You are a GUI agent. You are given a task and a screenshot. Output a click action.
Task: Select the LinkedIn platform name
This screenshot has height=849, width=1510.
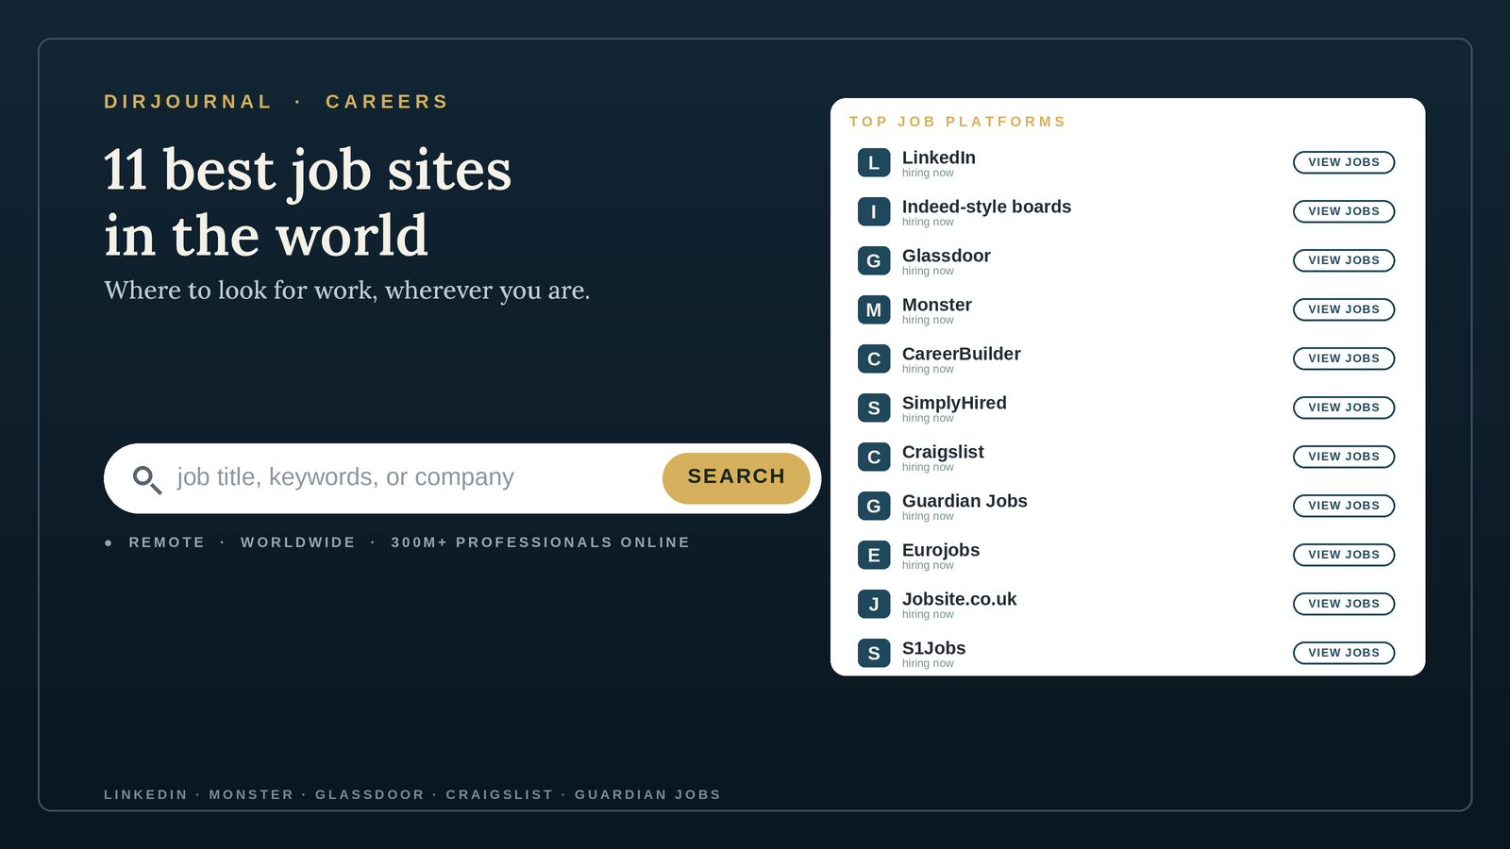pyautogui.click(x=939, y=158)
